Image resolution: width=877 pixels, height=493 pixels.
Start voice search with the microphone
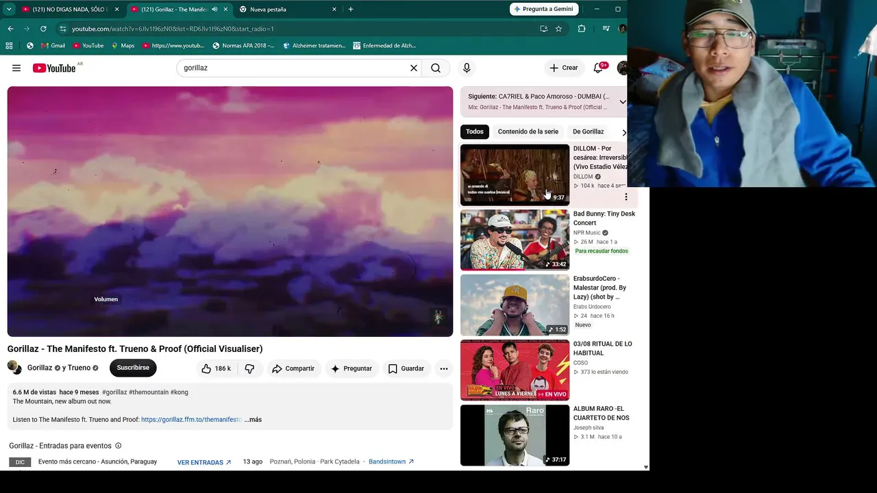point(467,68)
